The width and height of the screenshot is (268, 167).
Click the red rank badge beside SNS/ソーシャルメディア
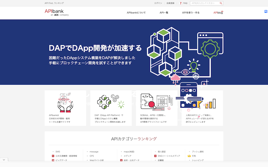coord(155,156)
